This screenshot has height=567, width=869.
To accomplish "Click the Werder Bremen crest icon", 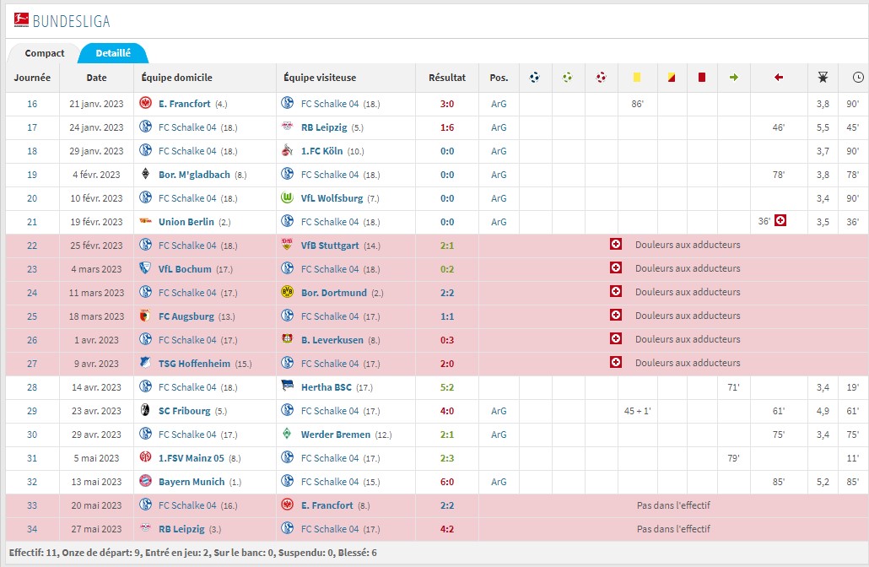I will (x=287, y=434).
